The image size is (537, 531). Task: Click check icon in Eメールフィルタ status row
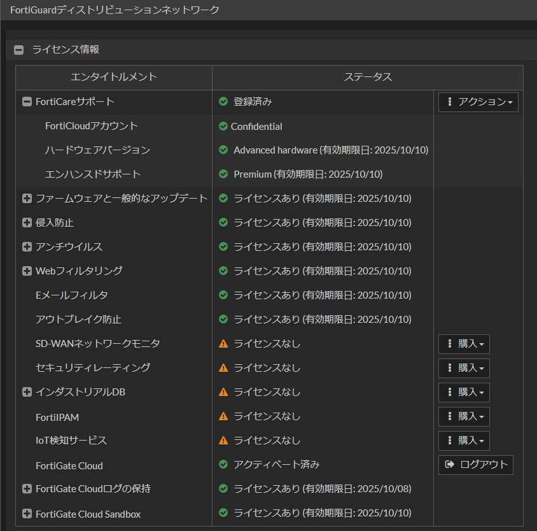pos(223,295)
